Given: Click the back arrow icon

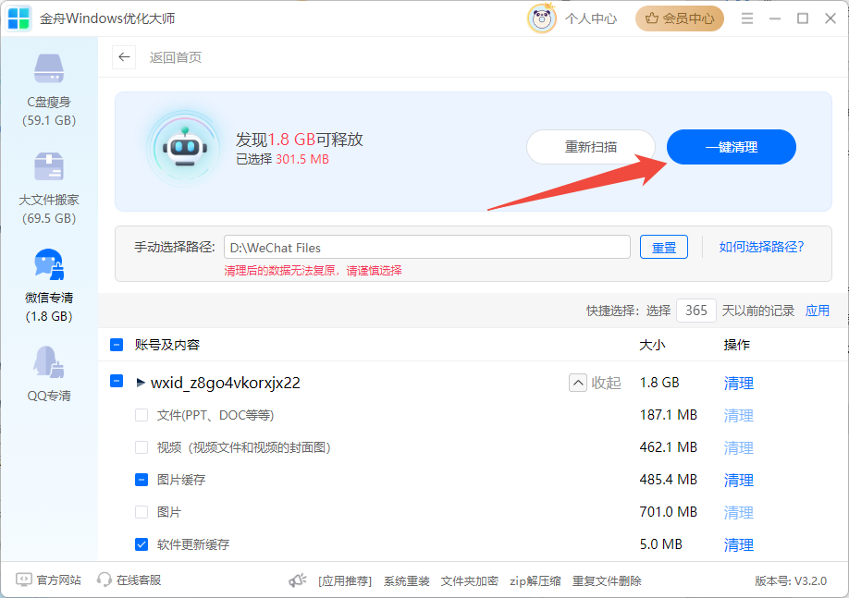Looking at the screenshot, I should coord(124,57).
